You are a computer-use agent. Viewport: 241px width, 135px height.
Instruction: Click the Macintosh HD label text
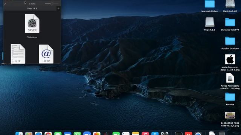pos(230,11)
